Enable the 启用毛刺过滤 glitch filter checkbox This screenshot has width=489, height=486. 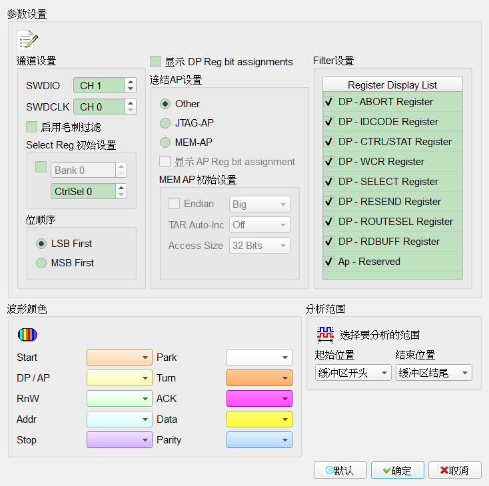pyautogui.click(x=31, y=127)
